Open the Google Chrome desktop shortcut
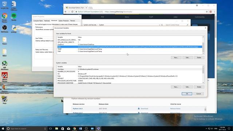The width and height of the screenshot is (233, 131). pyautogui.click(x=4, y=17)
